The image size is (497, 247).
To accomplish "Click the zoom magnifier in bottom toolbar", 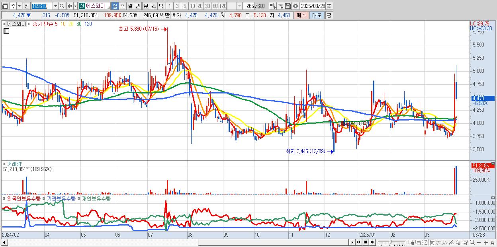I will tap(472, 242).
